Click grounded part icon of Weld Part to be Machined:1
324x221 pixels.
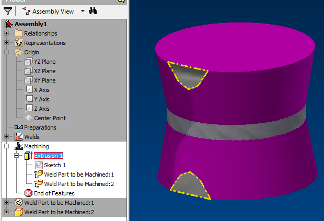point(19,203)
